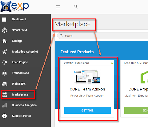Click the Lead Gen & Nurture card header

click(x=134, y=63)
